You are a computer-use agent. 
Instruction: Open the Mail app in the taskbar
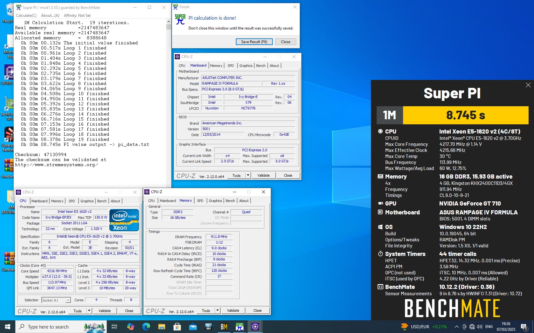[x=193, y=327]
